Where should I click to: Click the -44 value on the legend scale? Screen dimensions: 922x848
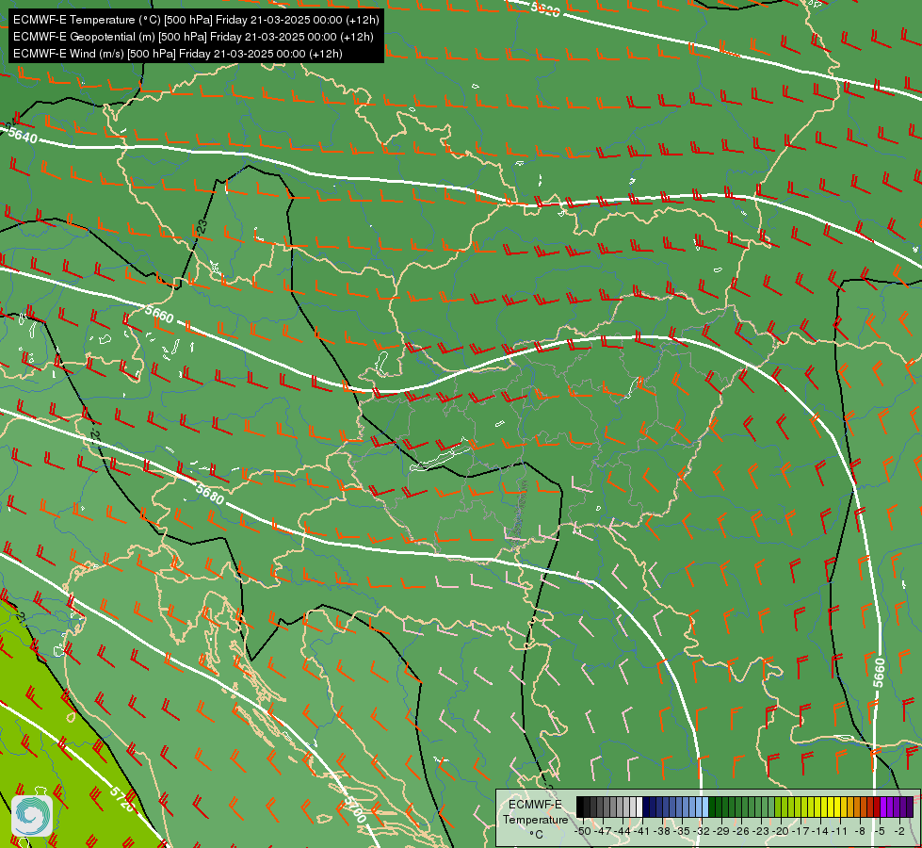point(623,831)
